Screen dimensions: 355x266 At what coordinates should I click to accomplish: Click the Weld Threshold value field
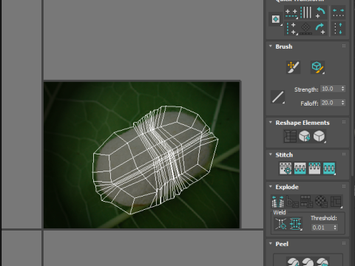(x=322, y=228)
